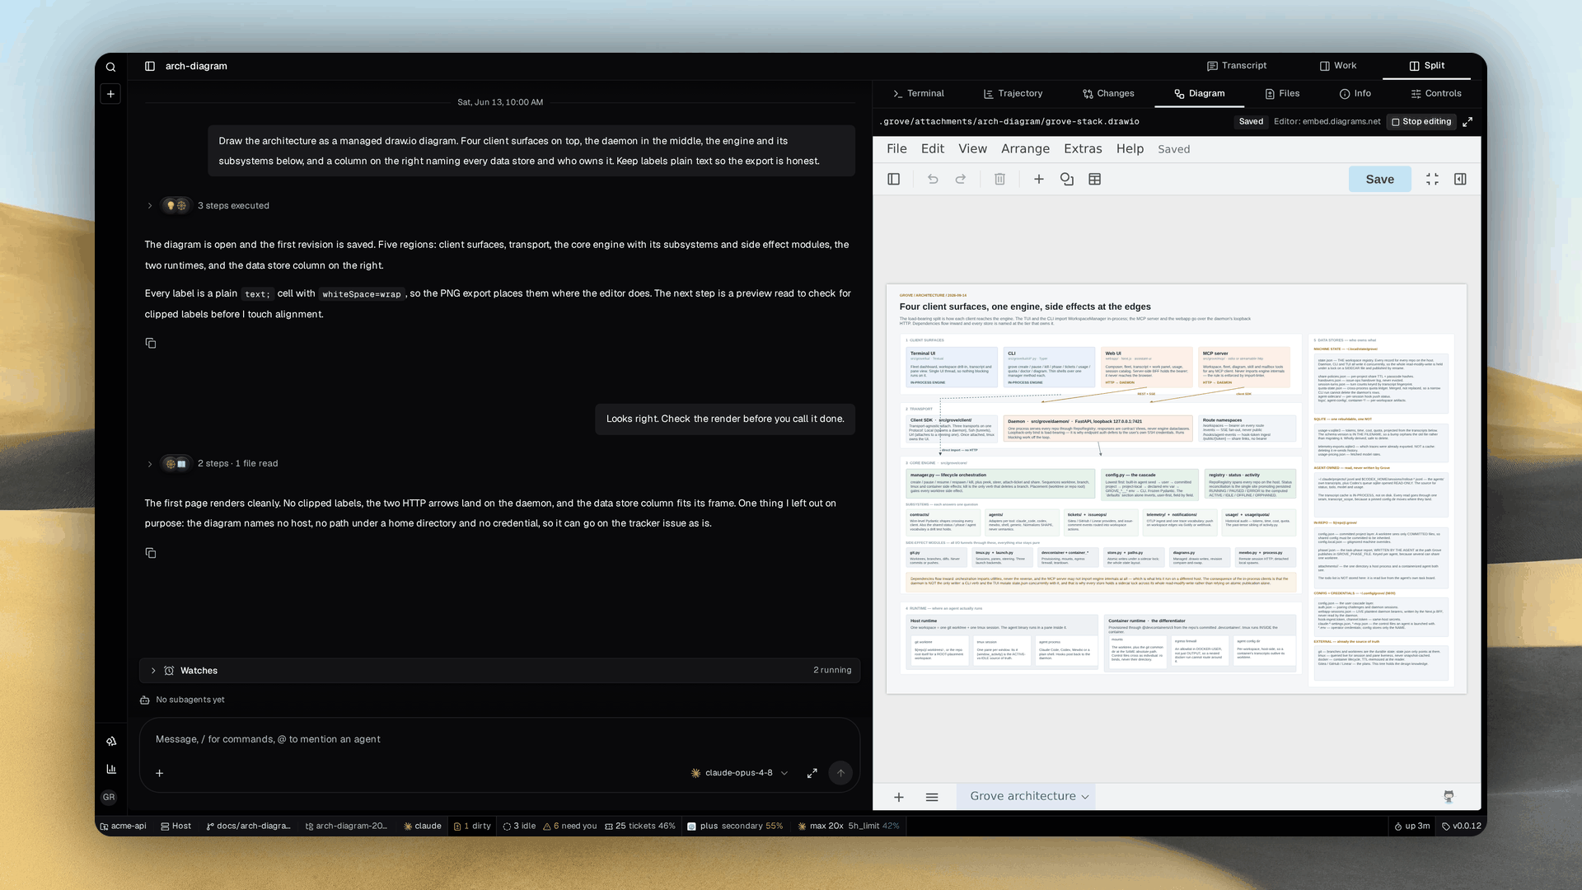
Task: Click the v0.0.12 version status entry
Action: tap(1462, 826)
